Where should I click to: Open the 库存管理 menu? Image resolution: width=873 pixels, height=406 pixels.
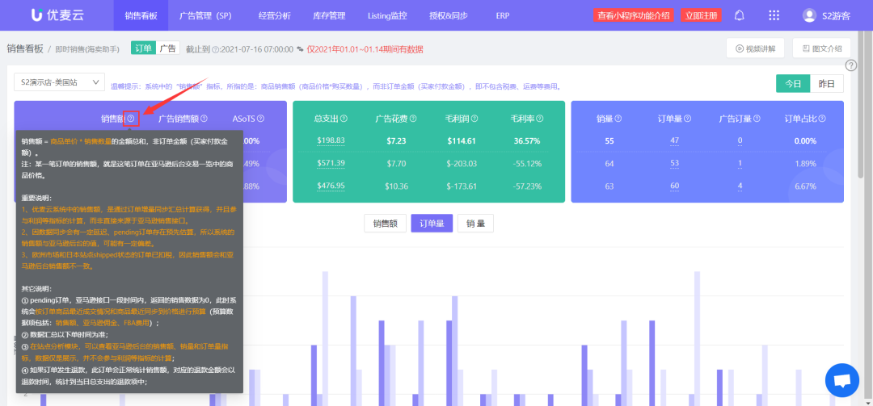coord(329,15)
